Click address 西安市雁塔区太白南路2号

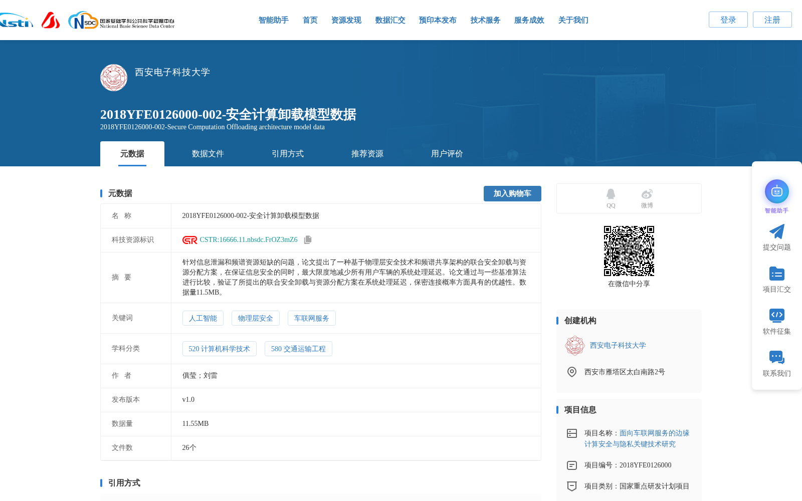(x=625, y=372)
